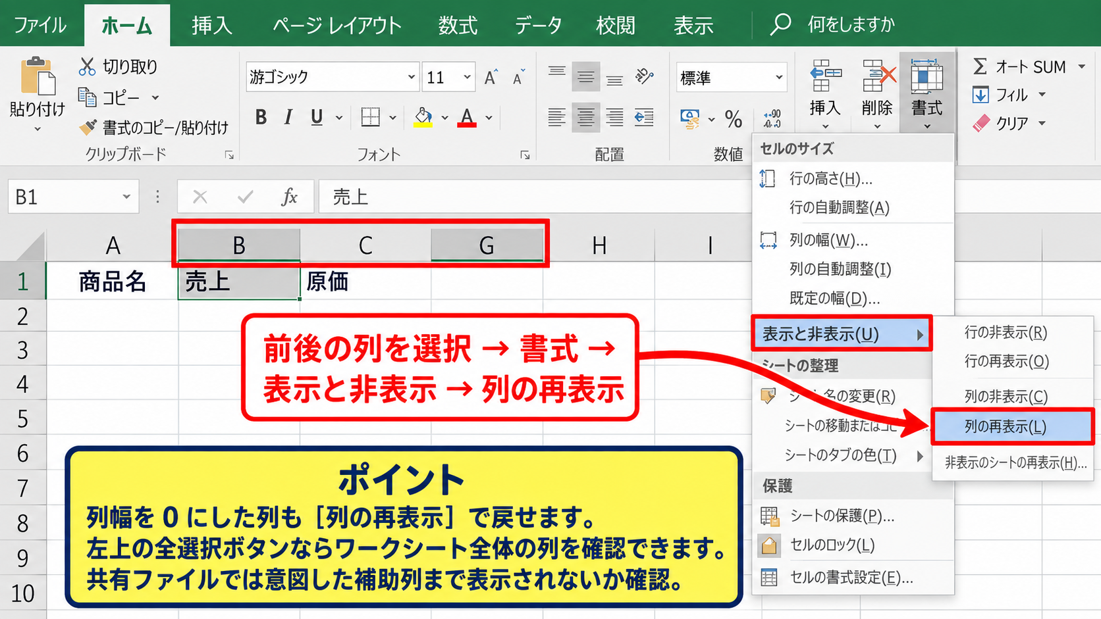Switch to the データ tab
Image resolution: width=1101 pixels, height=619 pixels.
tap(539, 25)
